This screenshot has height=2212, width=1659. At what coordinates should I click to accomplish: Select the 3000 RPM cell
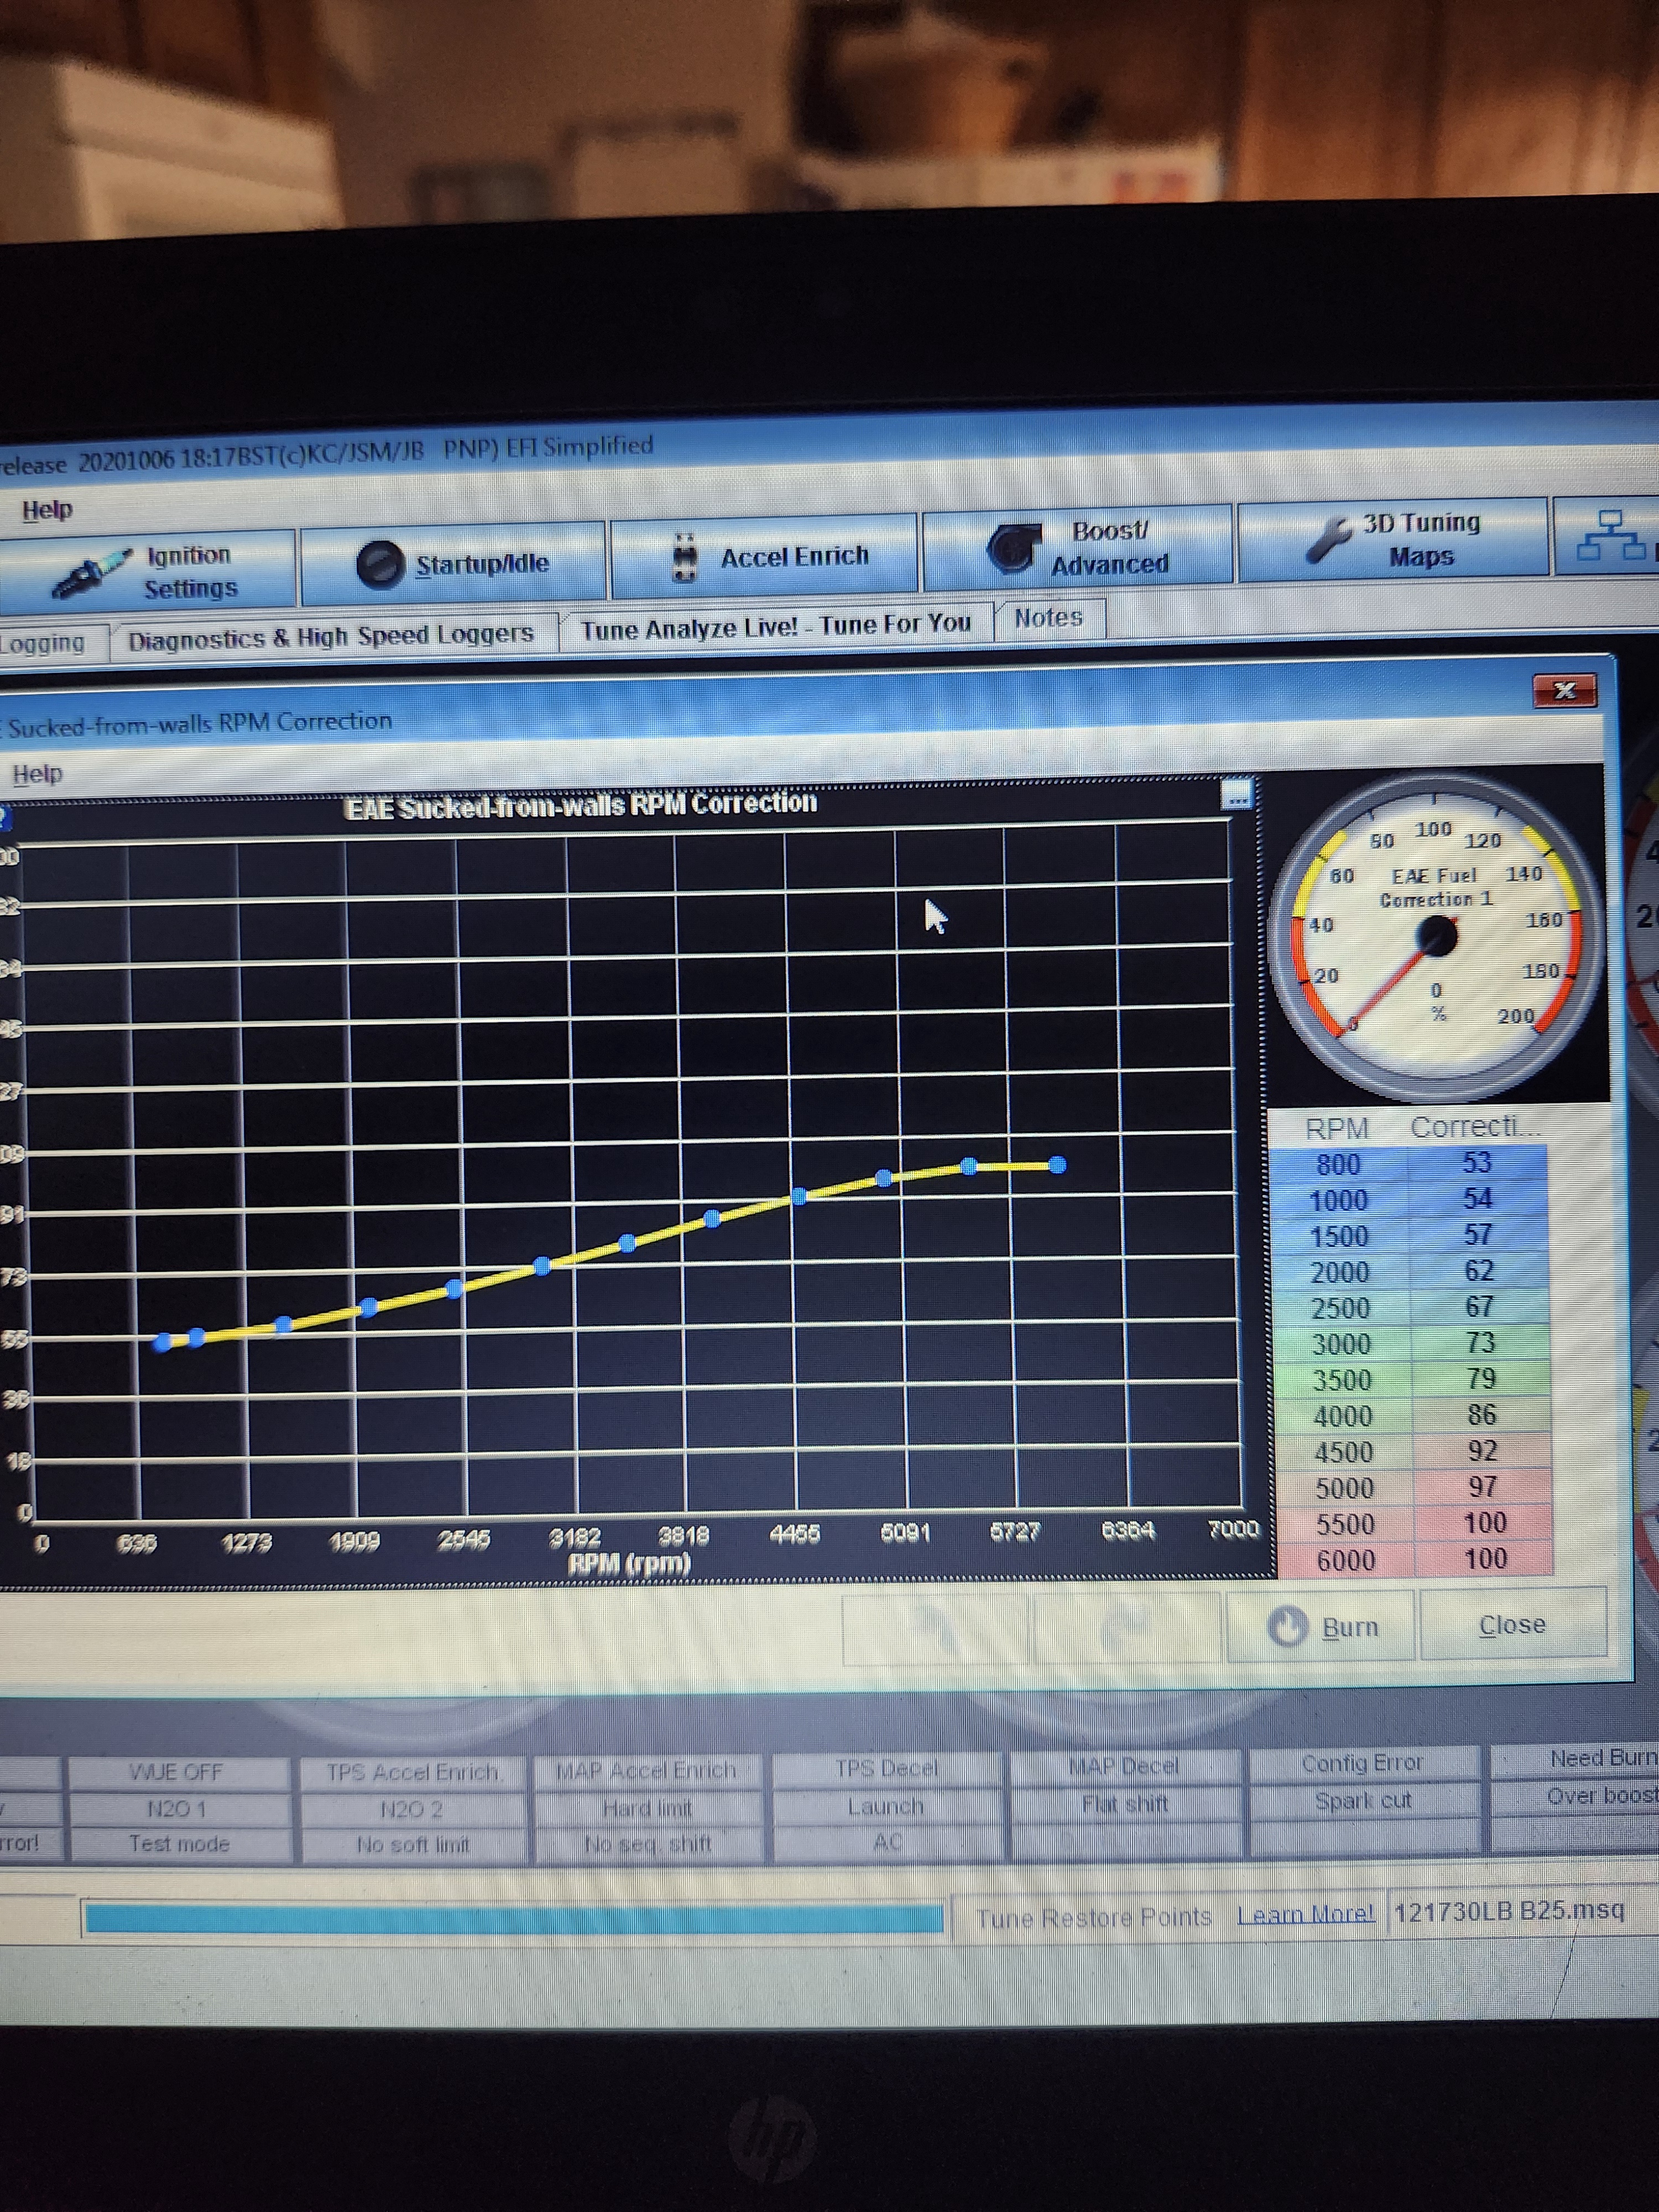(1342, 1345)
